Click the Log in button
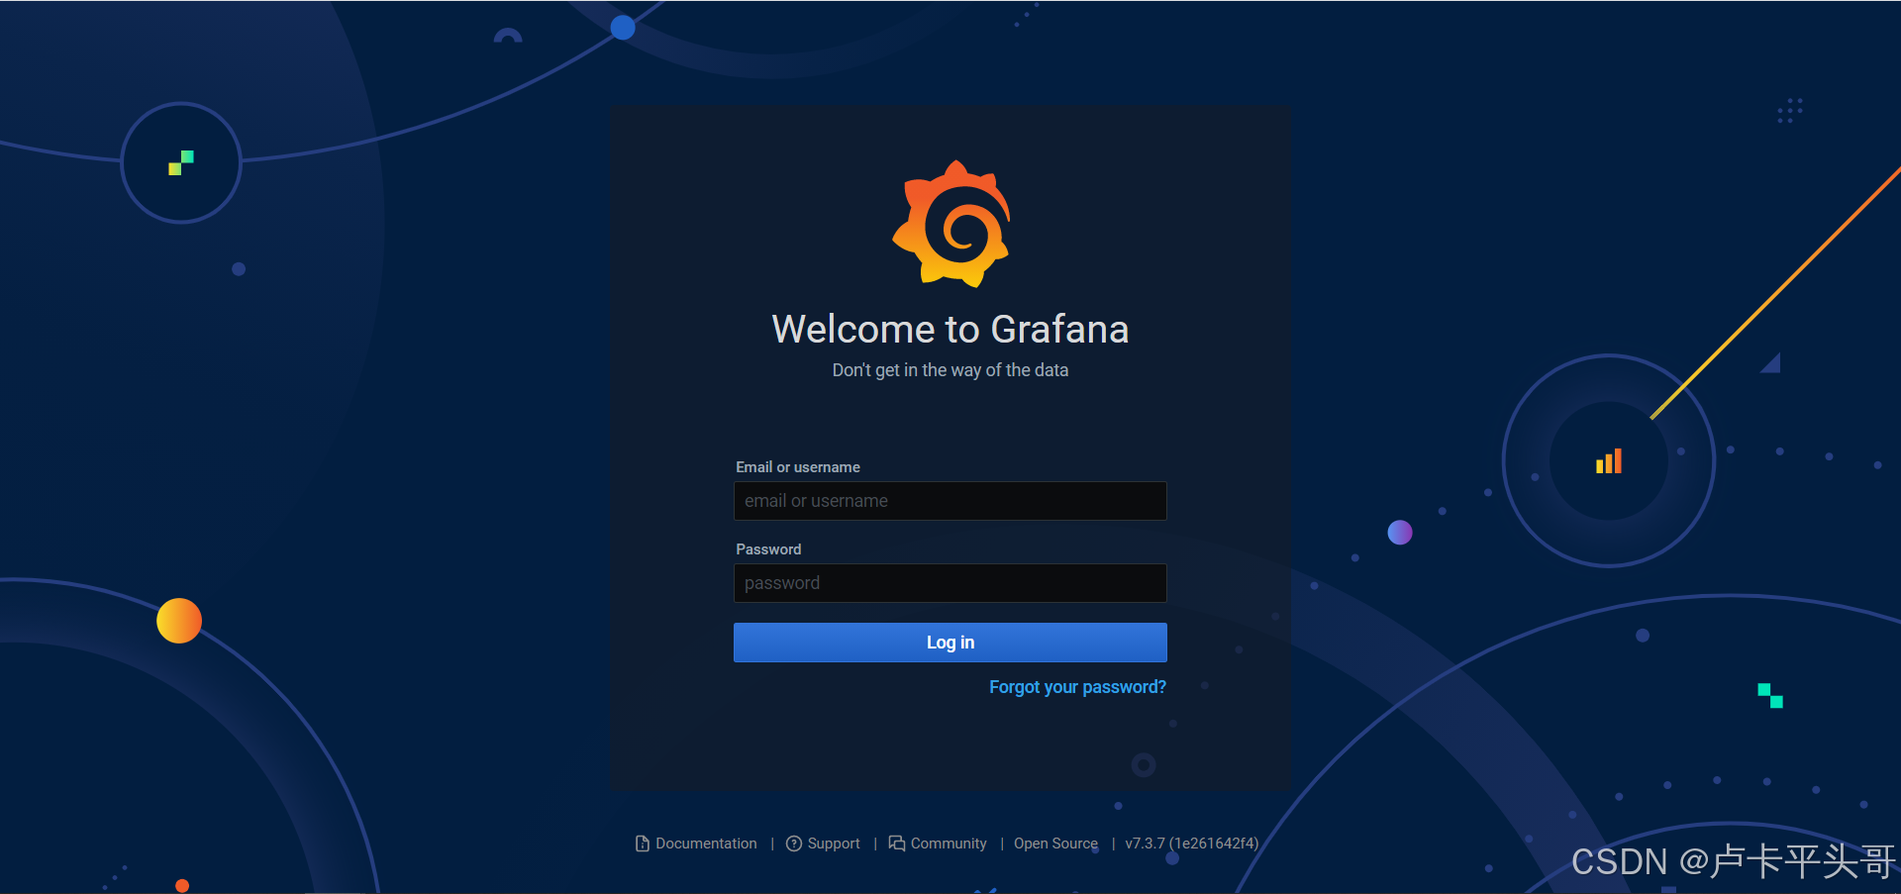 click(950, 643)
